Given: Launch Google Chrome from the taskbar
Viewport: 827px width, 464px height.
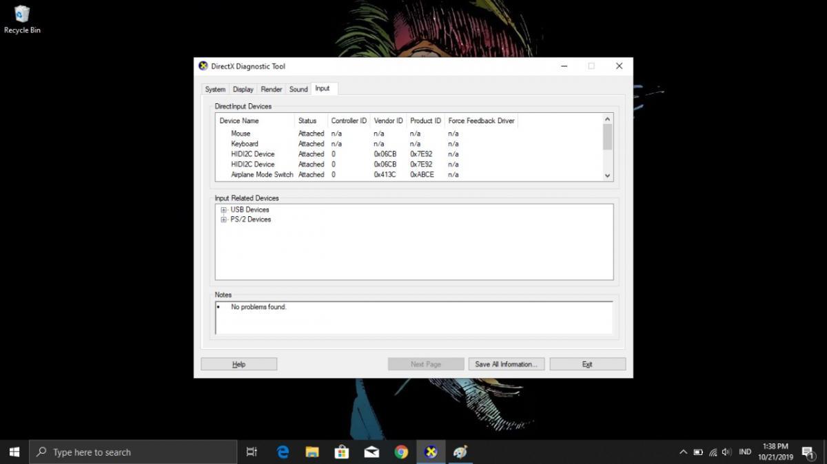Looking at the screenshot, I should click(401, 452).
